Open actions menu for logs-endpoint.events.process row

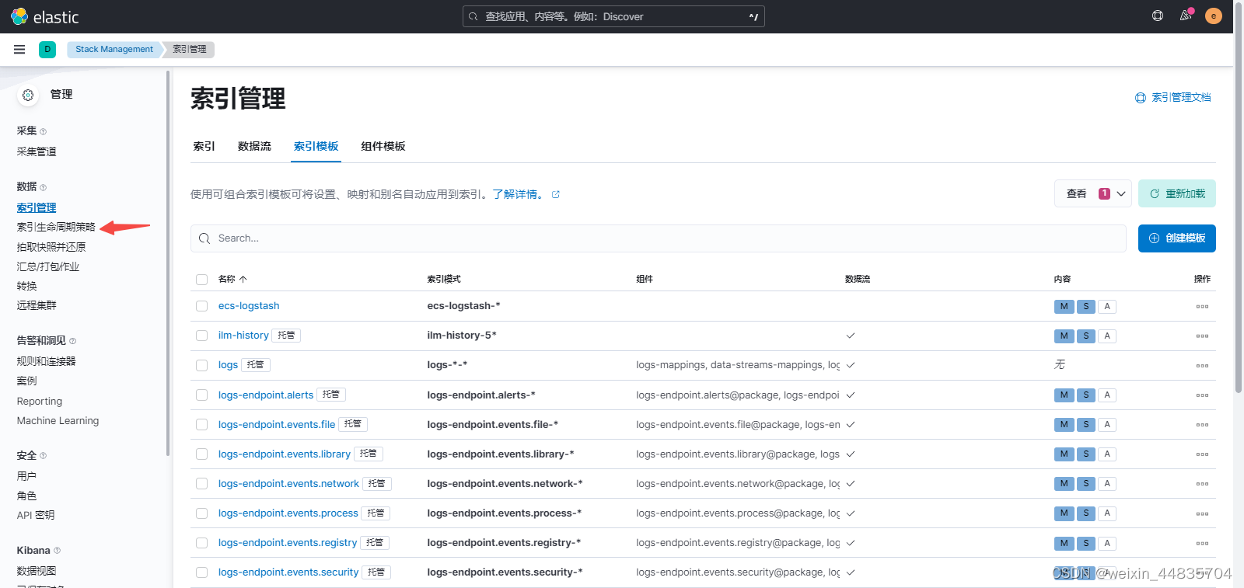point(1202,513)
